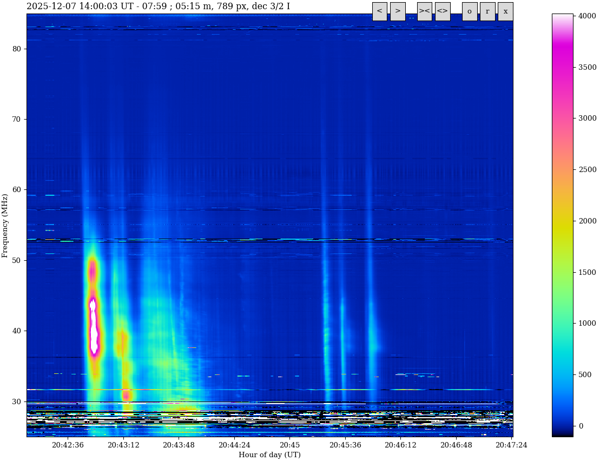Click the "Frequency (MHz)" axis label
The width and height of the screenshot is (600, 461).
pos(5,225)
